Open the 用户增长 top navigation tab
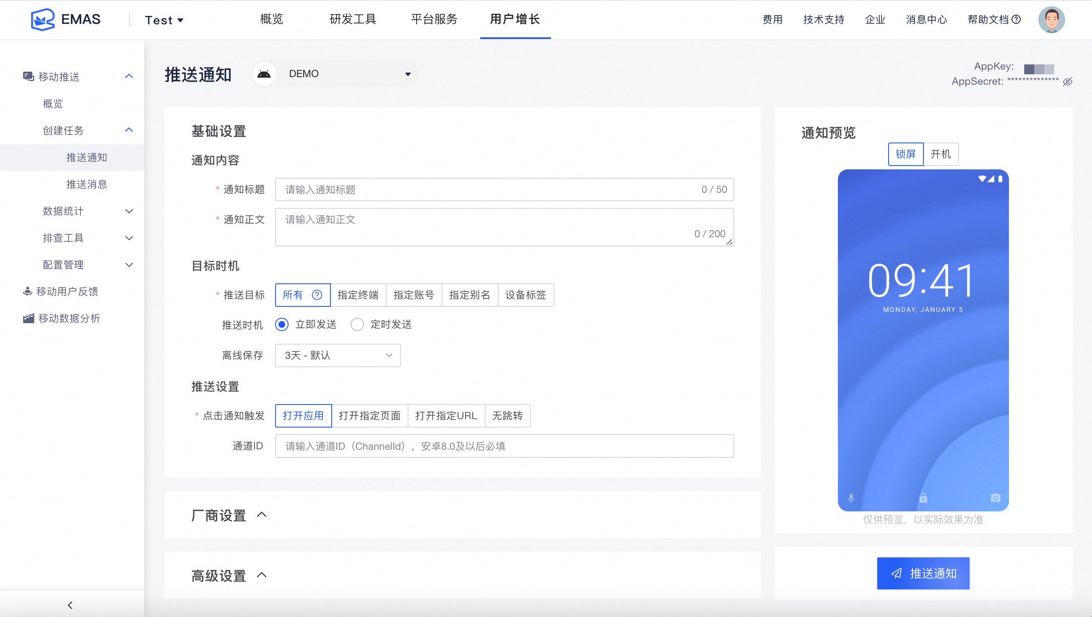The width and height of the screenshot is (1092, 617). [x=515, y=19]
